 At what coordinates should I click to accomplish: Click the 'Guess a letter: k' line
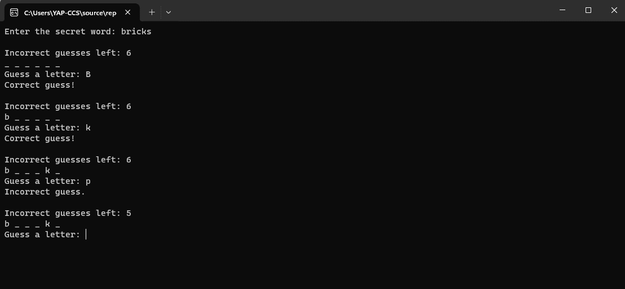47,128
